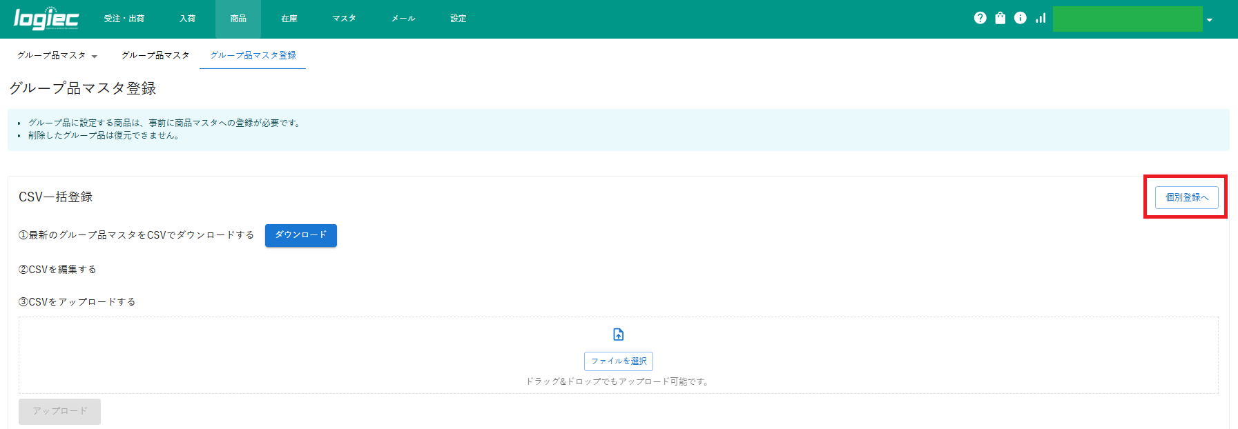Click the logiec logo
This screenshot has width=1238, height=429.
pyautogui.click(x=46, y=19)
